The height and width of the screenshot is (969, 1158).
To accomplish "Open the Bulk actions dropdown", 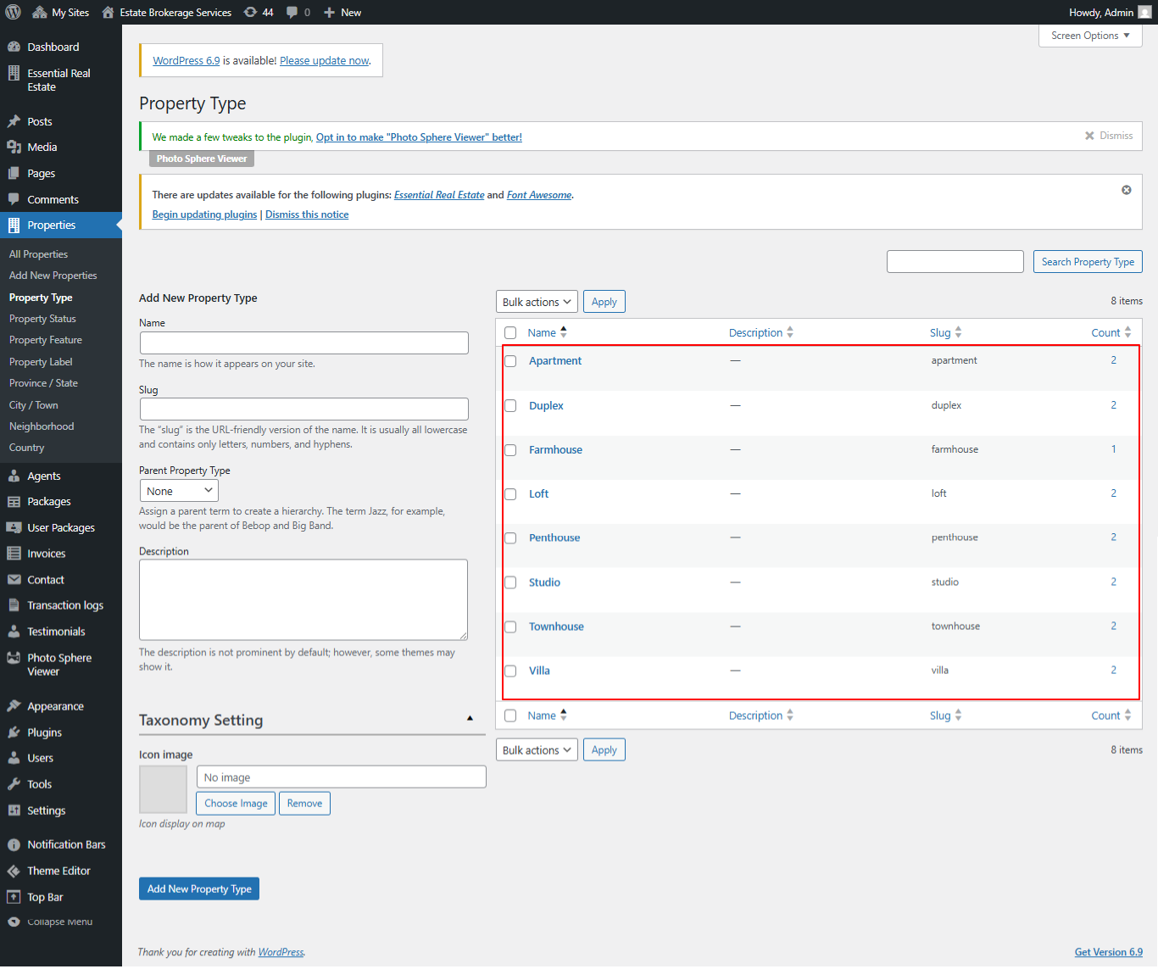I will (536, 301).
